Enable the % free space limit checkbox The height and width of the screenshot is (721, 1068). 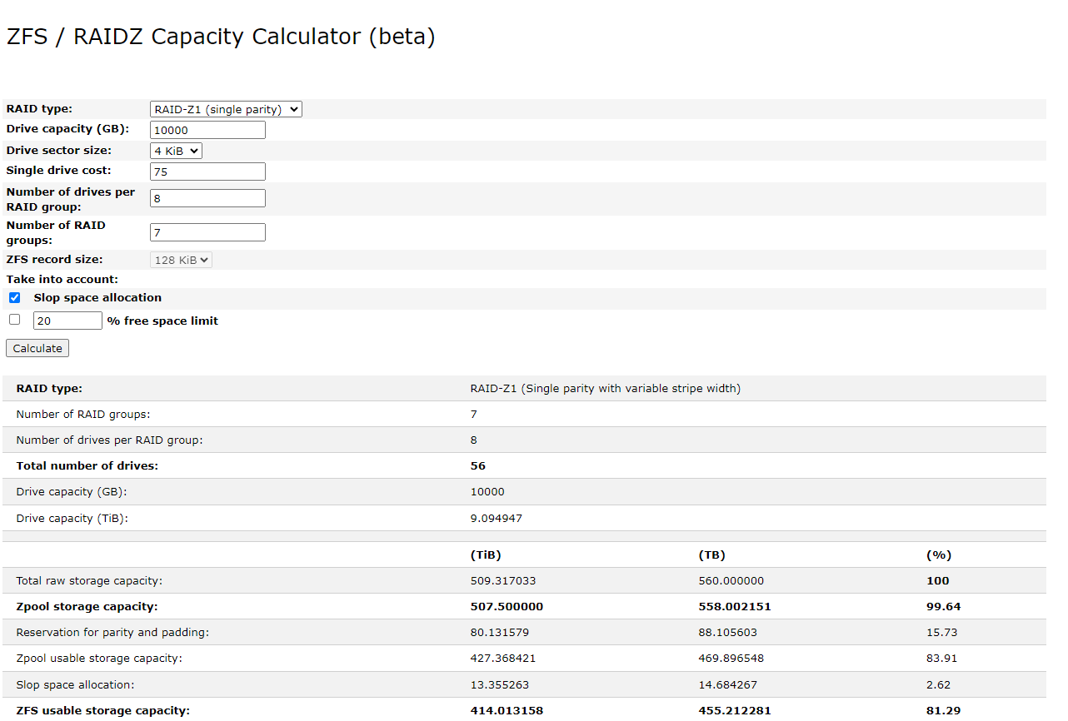pyautogui.click(x=14, y=319)
